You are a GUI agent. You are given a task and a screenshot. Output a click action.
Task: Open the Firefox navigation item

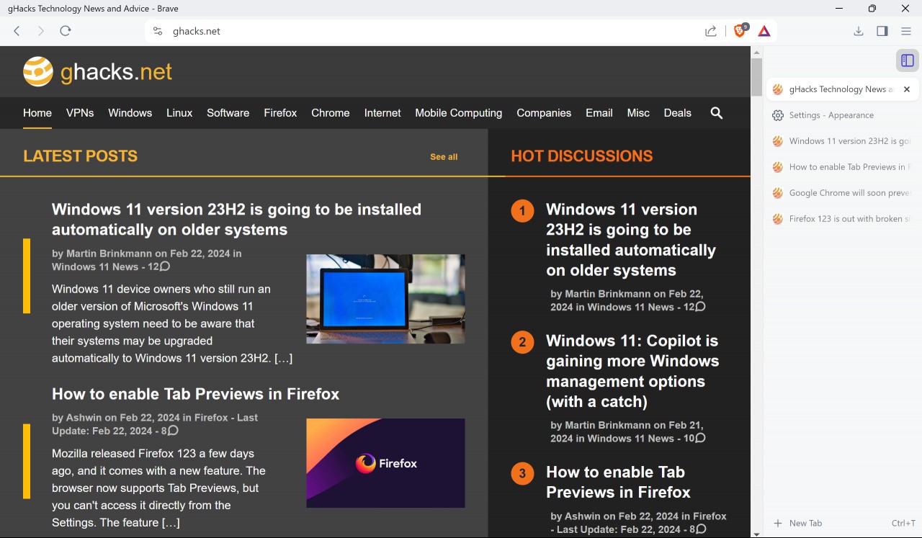click(280, 113)
